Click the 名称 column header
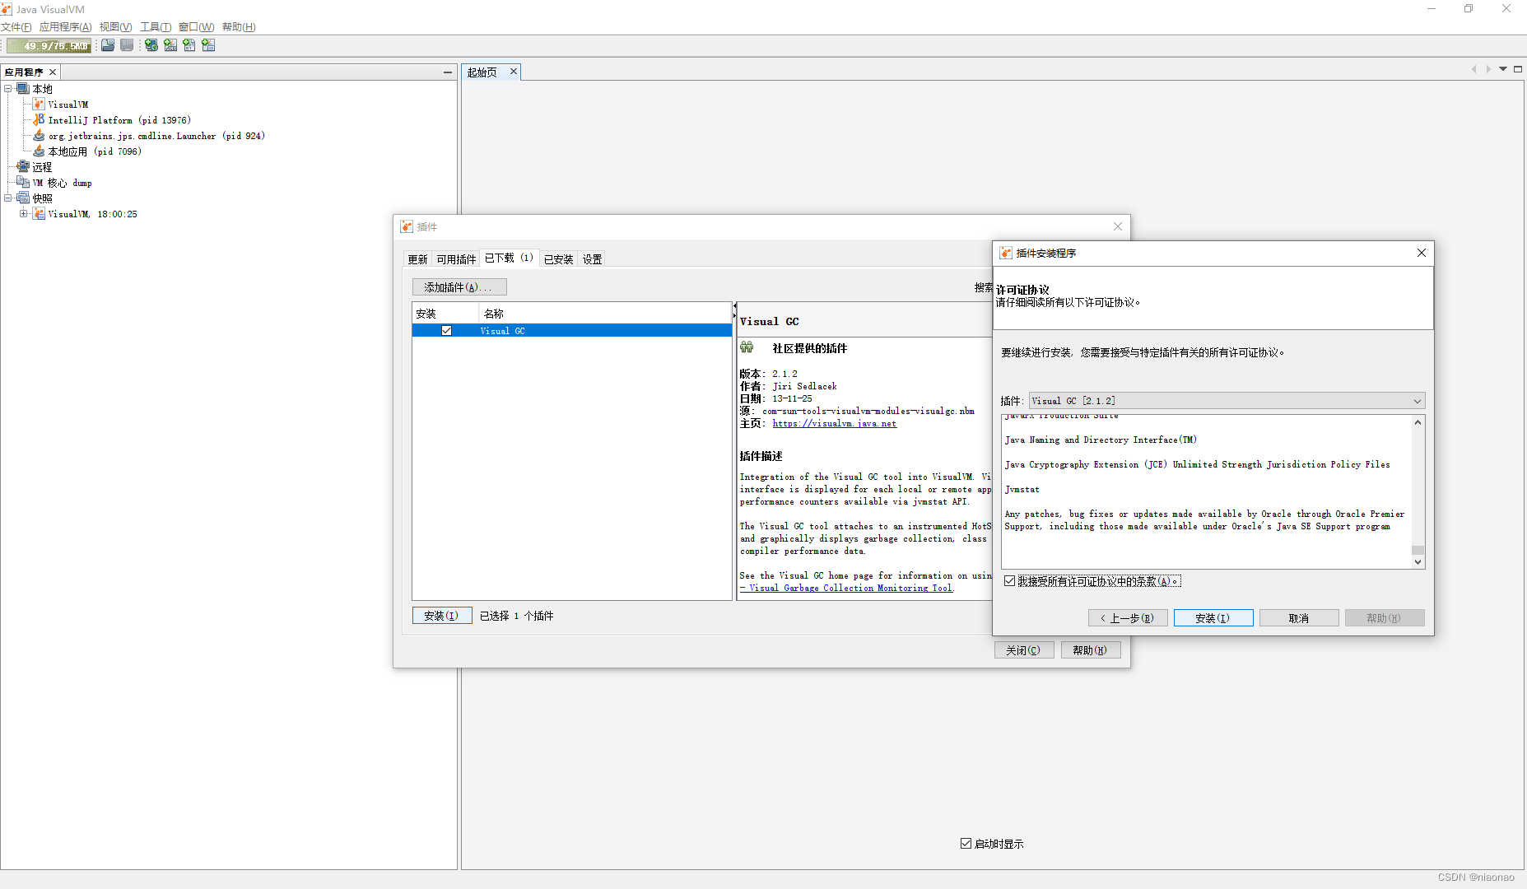This screenshot has width=1527, height=889. click(x=605, y=314)
